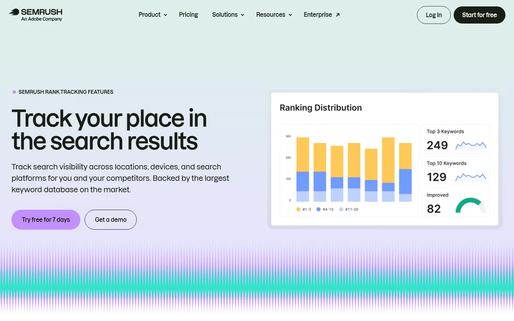Click Try free for 7 days
The width and height of the screenshot is (514, 321).
(x=46, y=220)
